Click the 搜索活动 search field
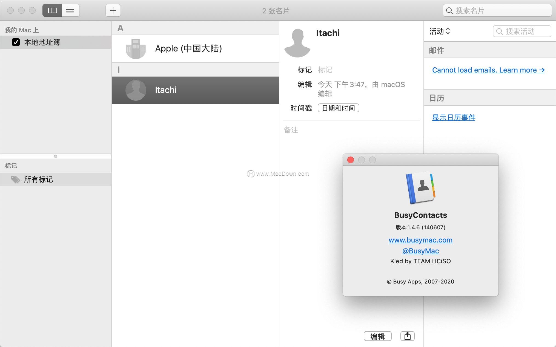 tap(522, 31)
